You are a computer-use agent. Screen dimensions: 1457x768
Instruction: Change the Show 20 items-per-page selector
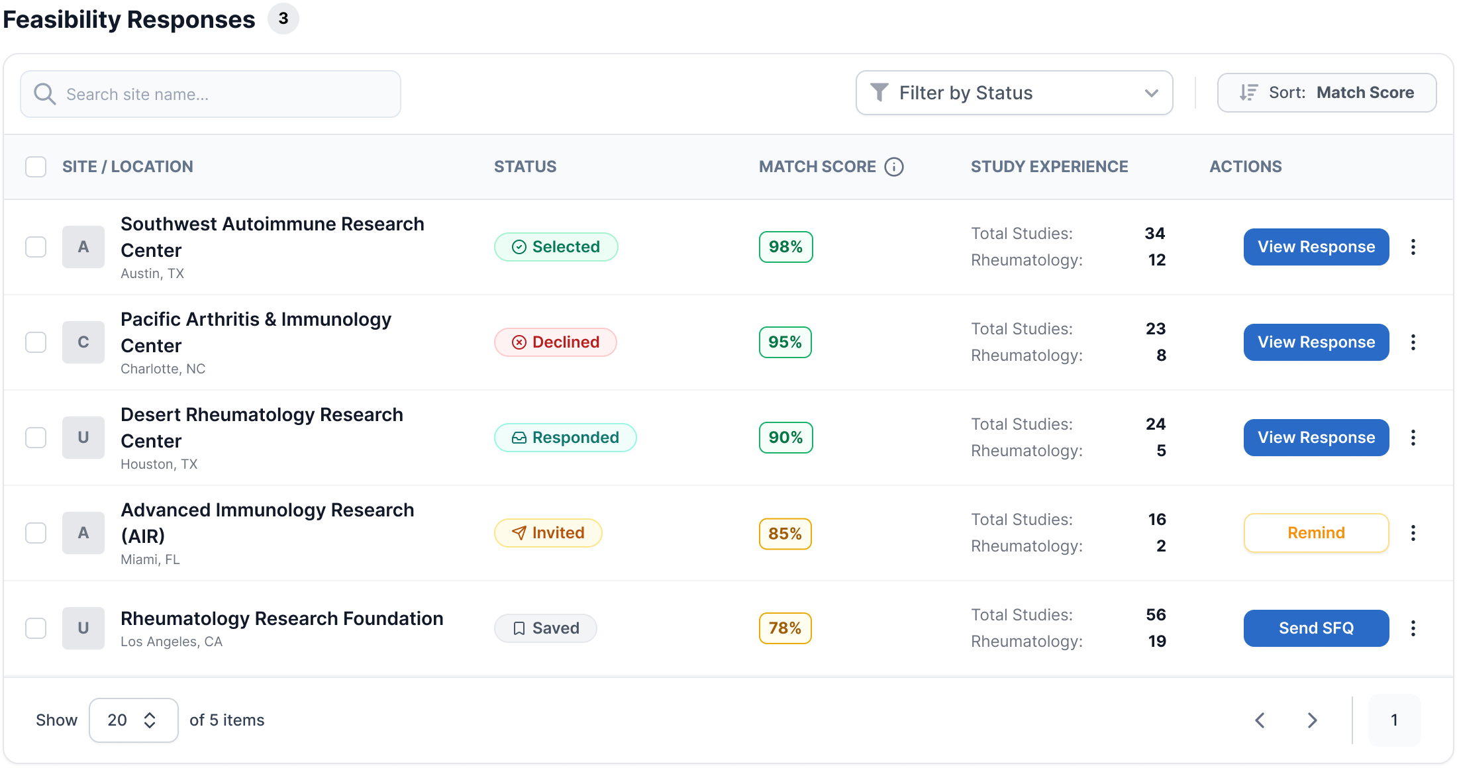click(134, 720)
